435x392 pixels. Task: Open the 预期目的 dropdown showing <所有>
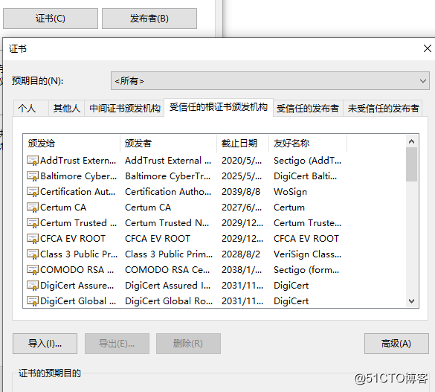click(x=270, y=81)
